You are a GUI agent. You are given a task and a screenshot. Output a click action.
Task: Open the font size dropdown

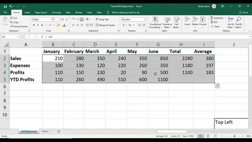click(59, 19)
